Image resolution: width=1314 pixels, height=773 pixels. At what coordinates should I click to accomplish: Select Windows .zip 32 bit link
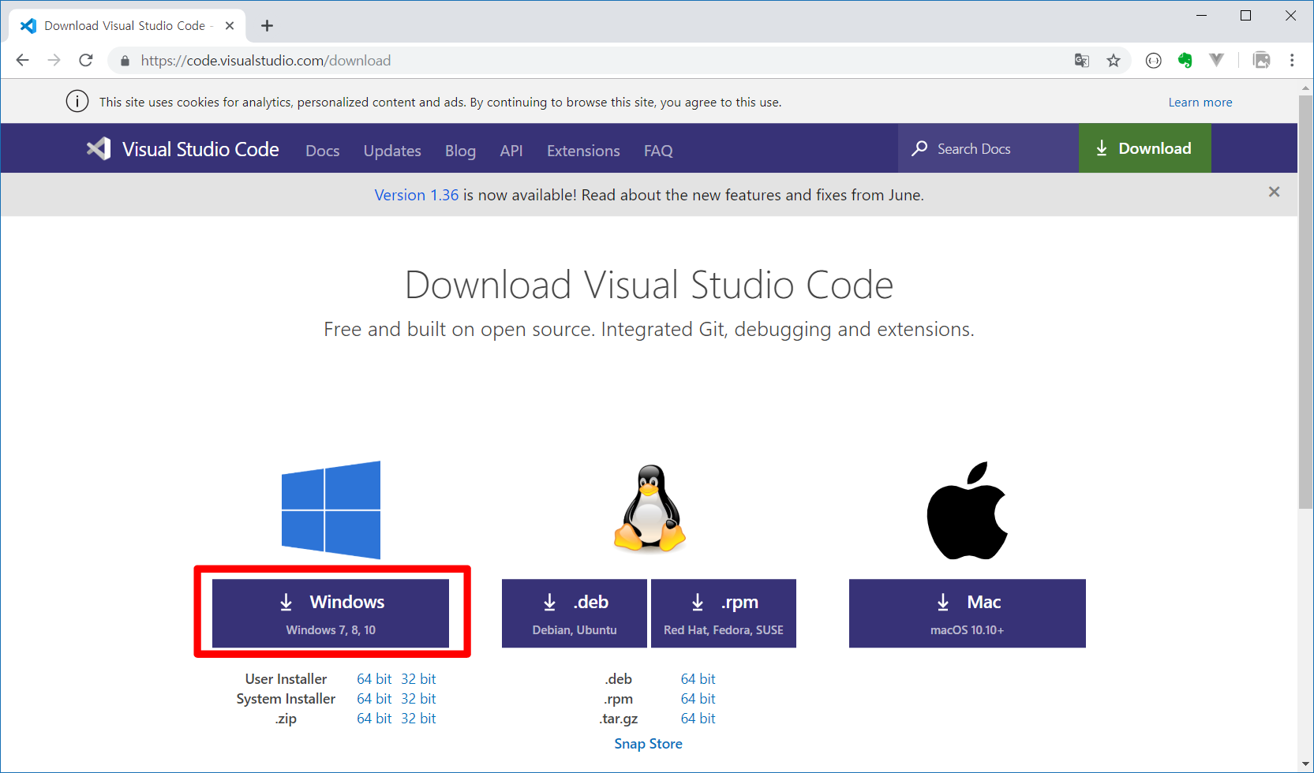(x=418, y=719)
